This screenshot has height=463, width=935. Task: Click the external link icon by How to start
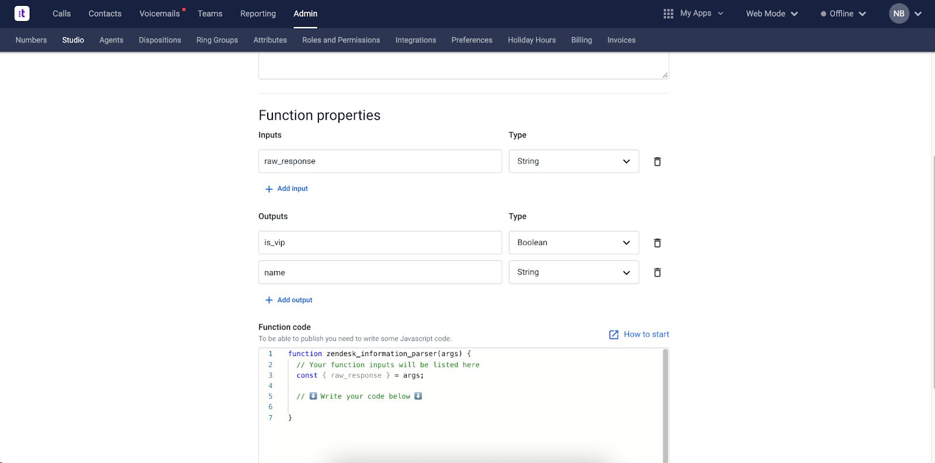614,334
